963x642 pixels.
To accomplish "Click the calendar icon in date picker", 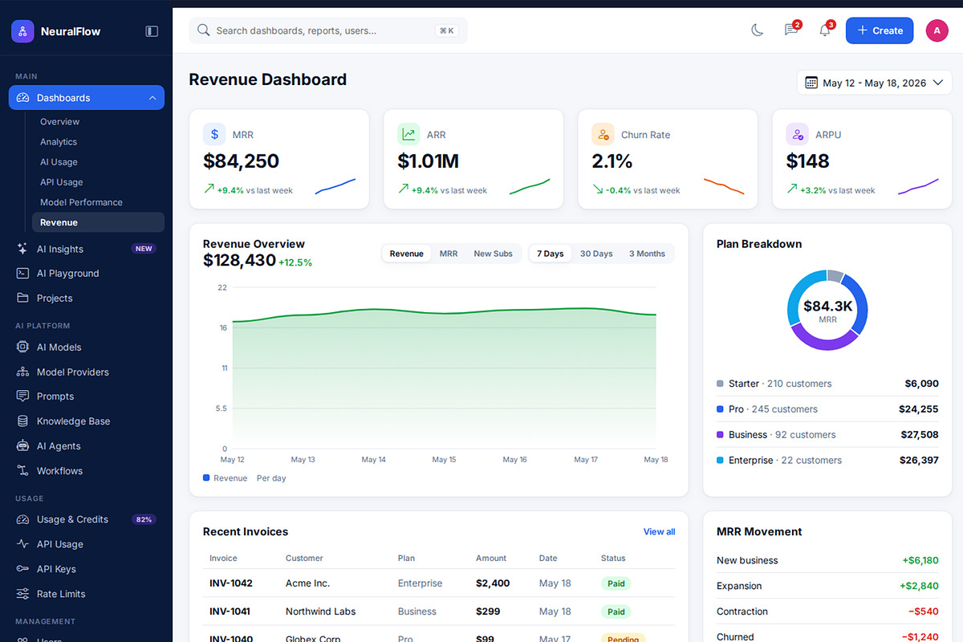I will 811,83.
